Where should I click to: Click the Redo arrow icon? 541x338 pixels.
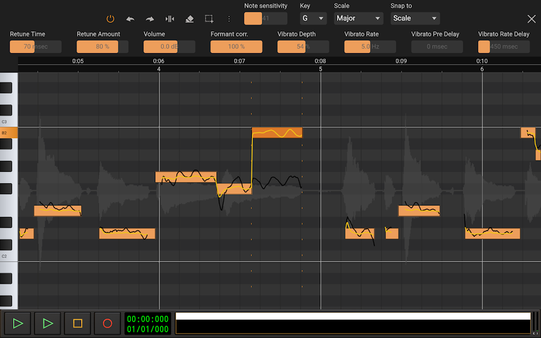tap(150, 19)
